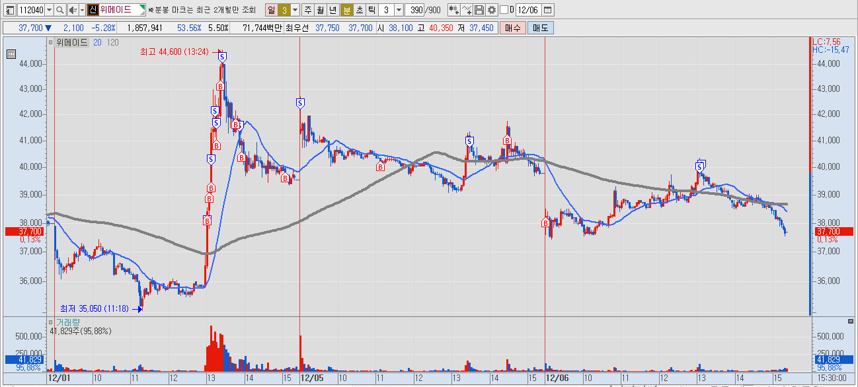This screenshot has height=387, width=858.
Task: Select the 틱 tick period
Action: coord(371,10)
